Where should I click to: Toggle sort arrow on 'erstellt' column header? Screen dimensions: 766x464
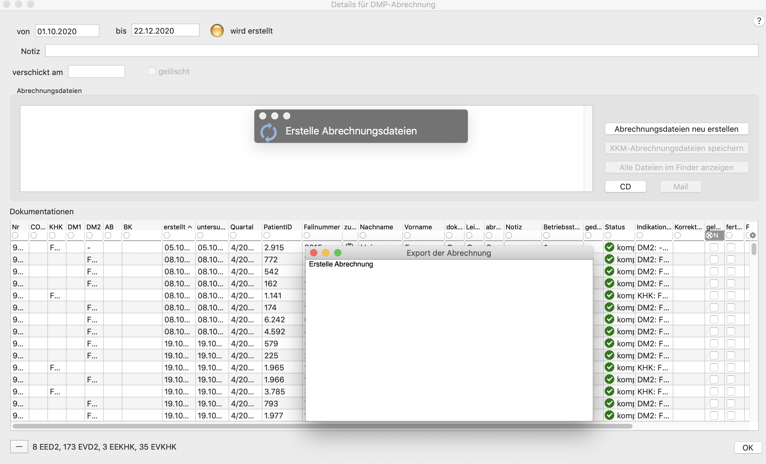(190, 227)
